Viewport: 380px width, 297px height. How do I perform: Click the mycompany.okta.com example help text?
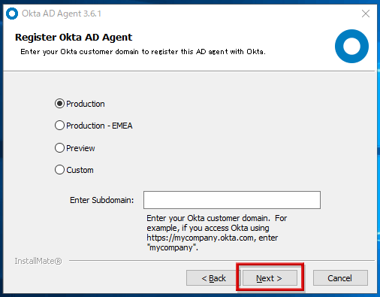point(217,232)
